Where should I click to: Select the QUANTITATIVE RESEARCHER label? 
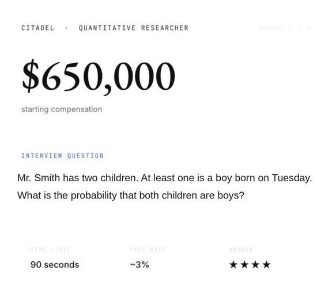[134, 28]
